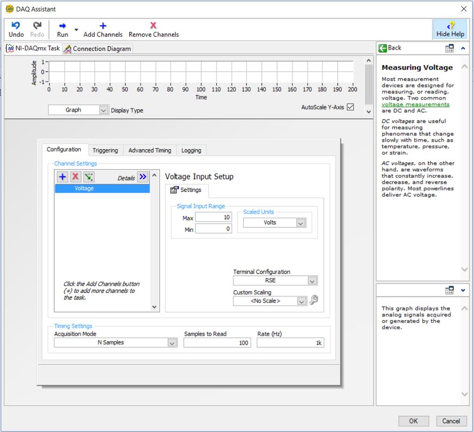Click the Measuring Voltage help heading
This screenshot has width=474, height=432.
pyautogui.click(x=417, y=67)
